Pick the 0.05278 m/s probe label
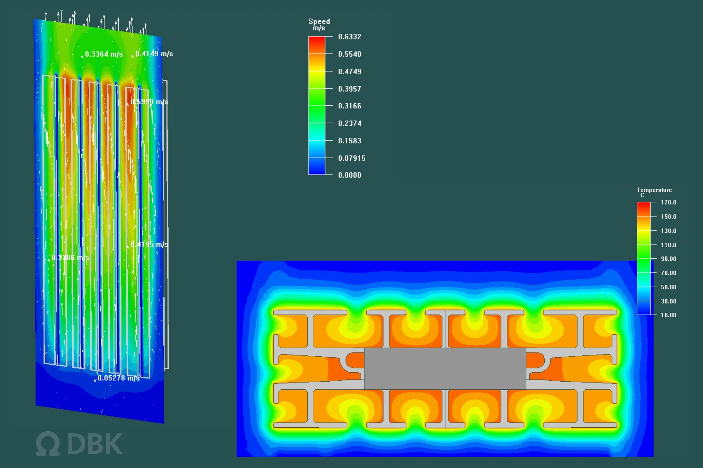The height and width of the screenshot is (468, 703). coord(119,378)
